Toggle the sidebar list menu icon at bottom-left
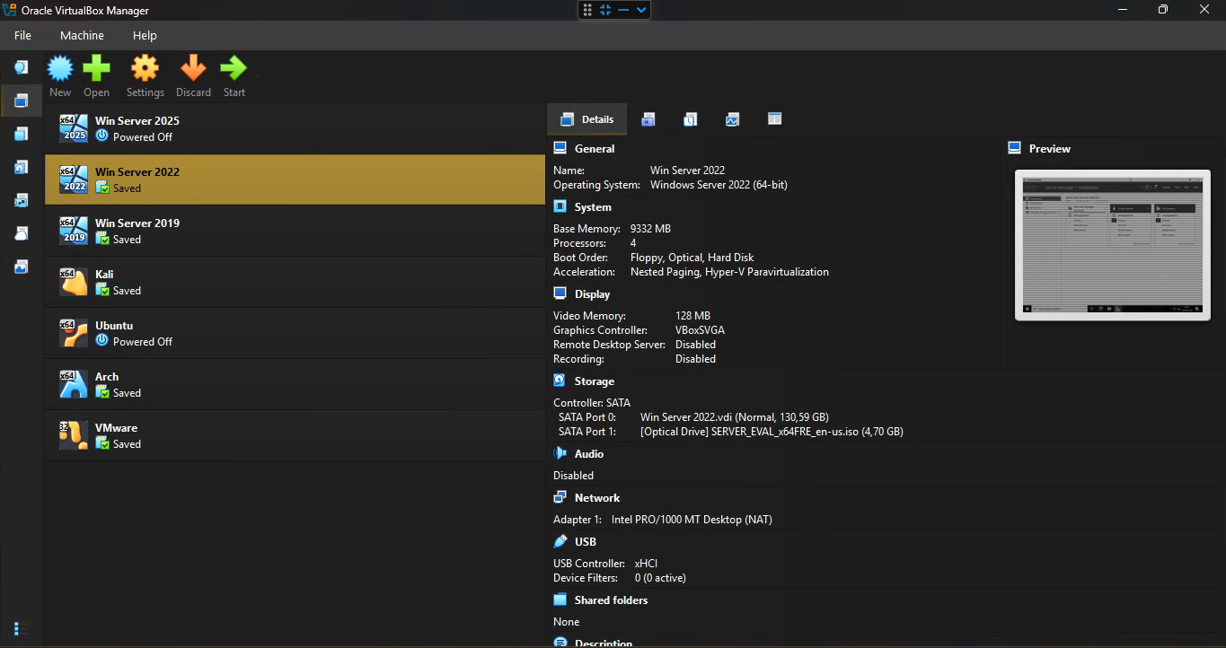1226x648 pixels. tap(22, 628)
